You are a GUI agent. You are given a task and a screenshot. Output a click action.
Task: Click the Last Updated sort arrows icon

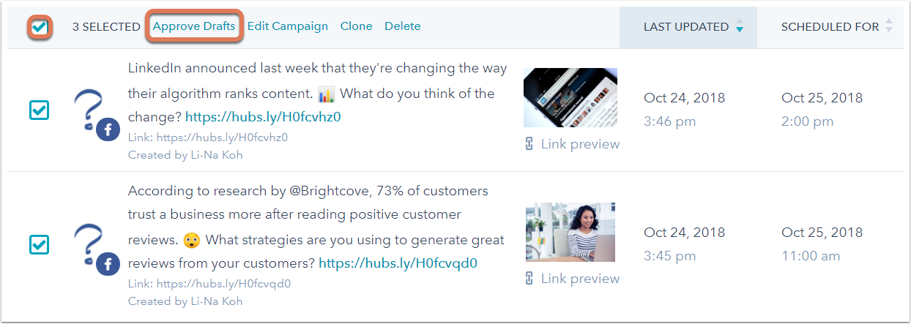coord(740,27)
